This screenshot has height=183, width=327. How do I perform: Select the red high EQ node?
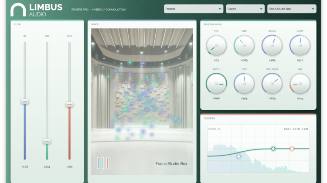(x=292, y=149)
